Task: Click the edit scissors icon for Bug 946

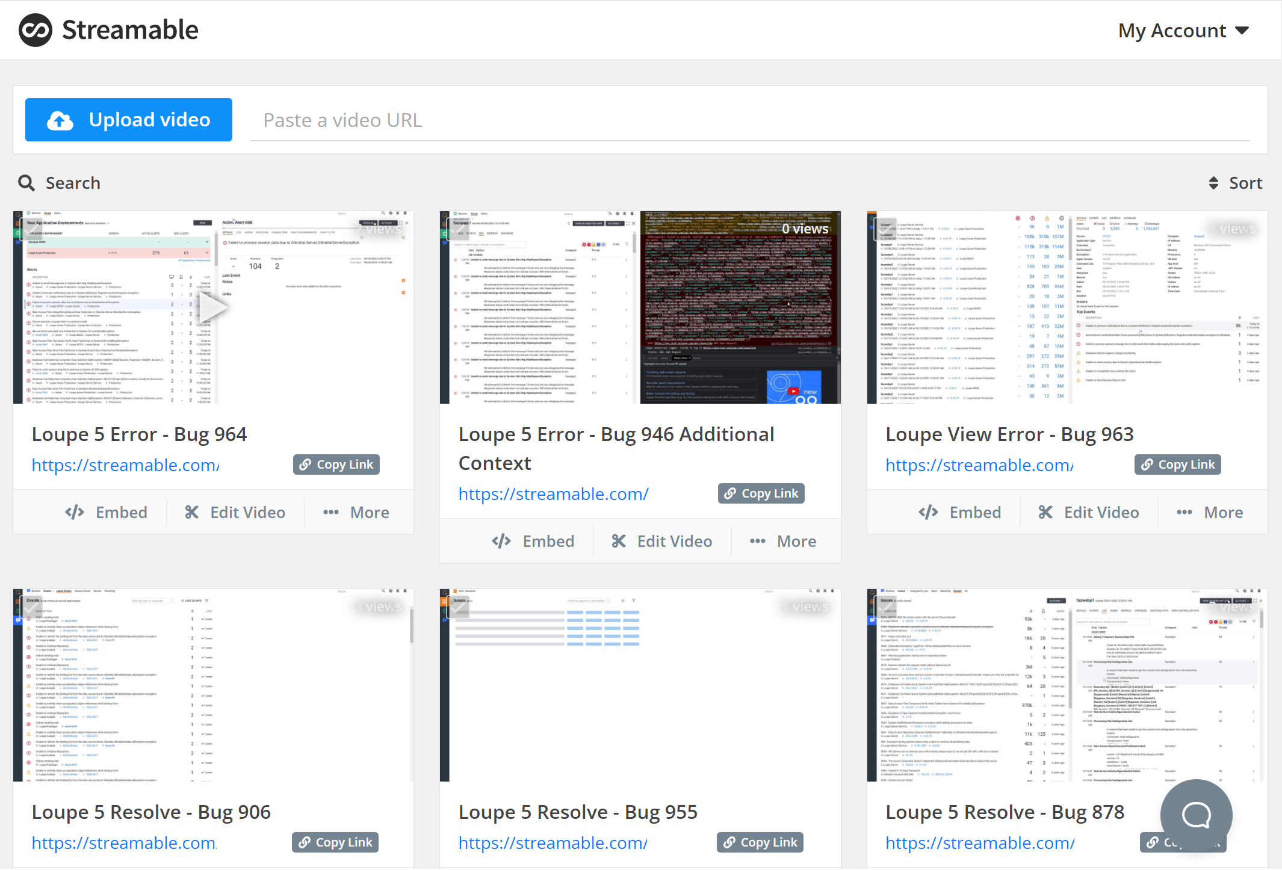Action: click(x=619, y=541)
